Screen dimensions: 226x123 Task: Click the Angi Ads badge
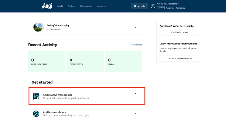161,8
